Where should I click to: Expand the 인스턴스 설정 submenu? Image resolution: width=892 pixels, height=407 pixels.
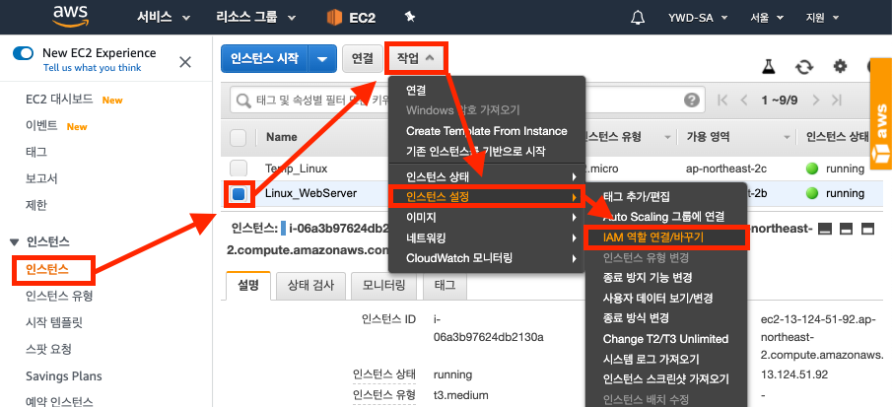[486, 197]
